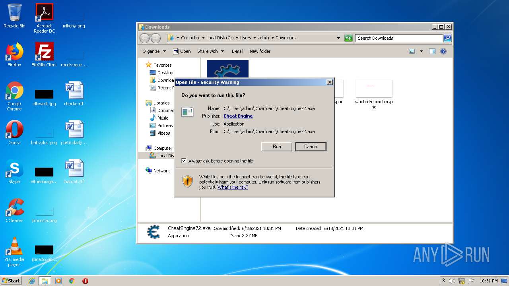Click Downloads segment in address bar
The height and width of the screenshot is (286, 509).
coord(286,38)
